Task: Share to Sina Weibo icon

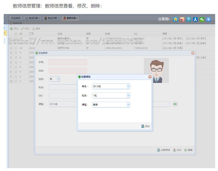Action: click(x=182, y=19)
